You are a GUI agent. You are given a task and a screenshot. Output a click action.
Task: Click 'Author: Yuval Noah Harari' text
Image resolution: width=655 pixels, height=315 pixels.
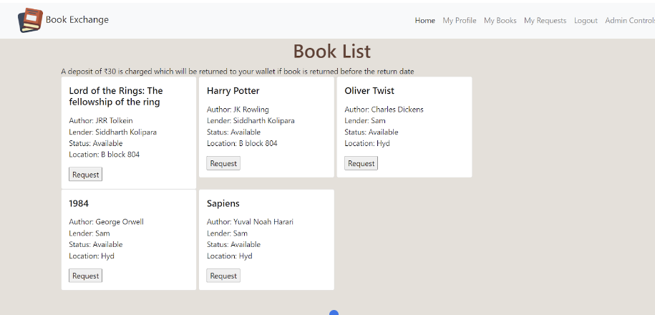250,222
